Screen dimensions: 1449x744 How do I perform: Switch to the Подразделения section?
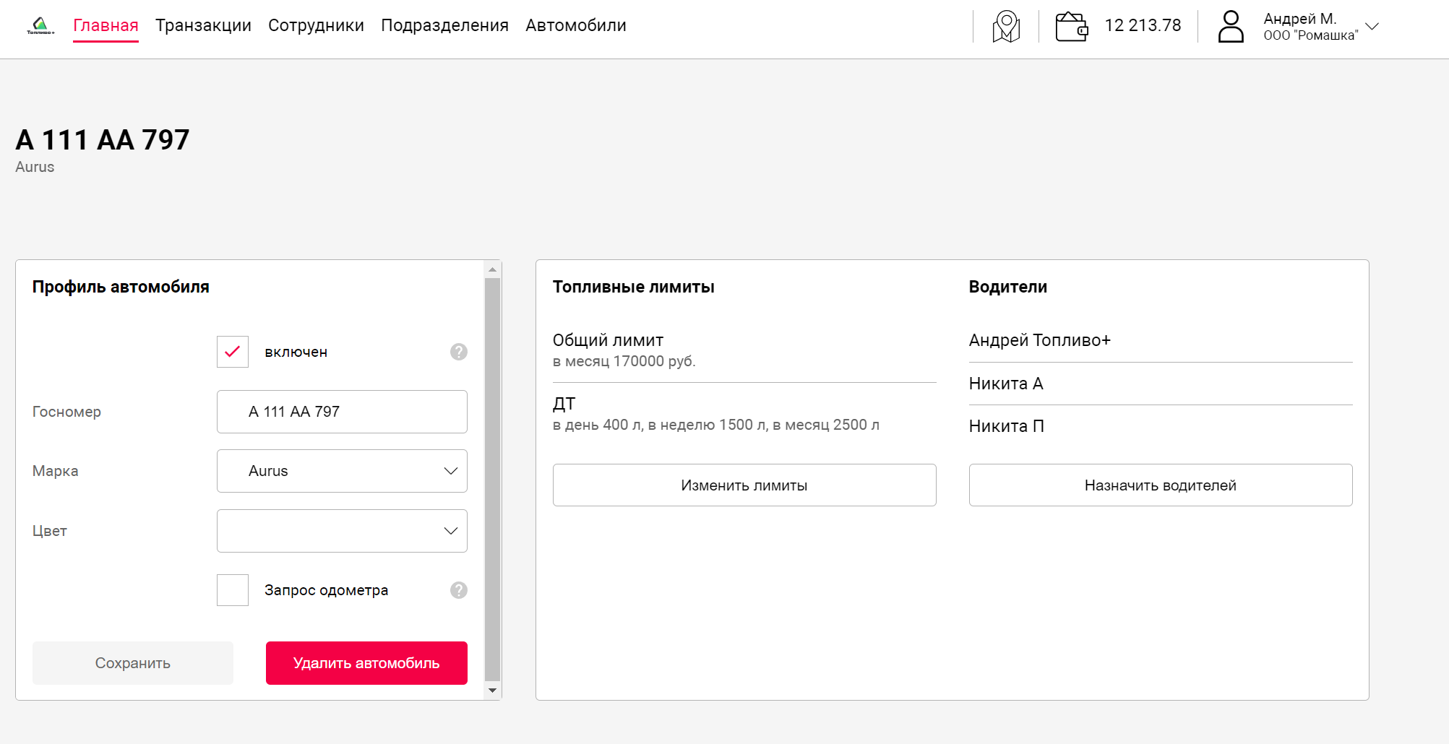click(444, 25)
